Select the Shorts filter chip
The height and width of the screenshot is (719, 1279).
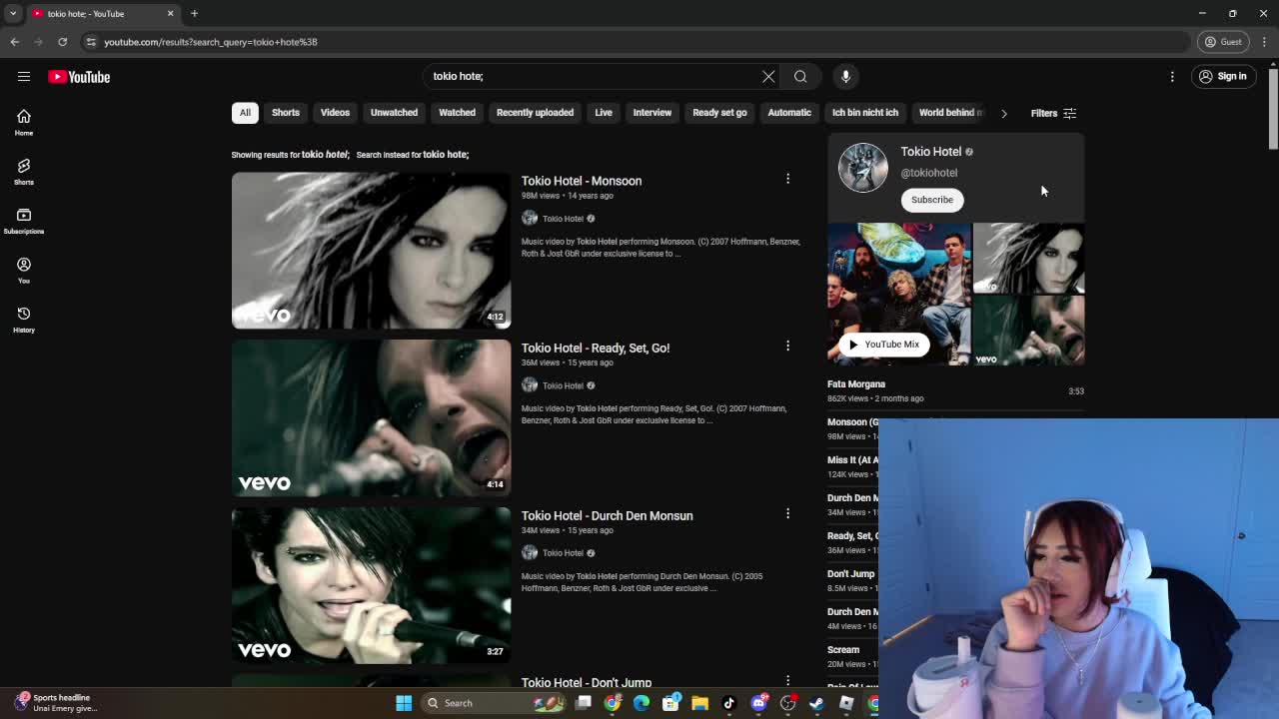[x=286, y=113]
